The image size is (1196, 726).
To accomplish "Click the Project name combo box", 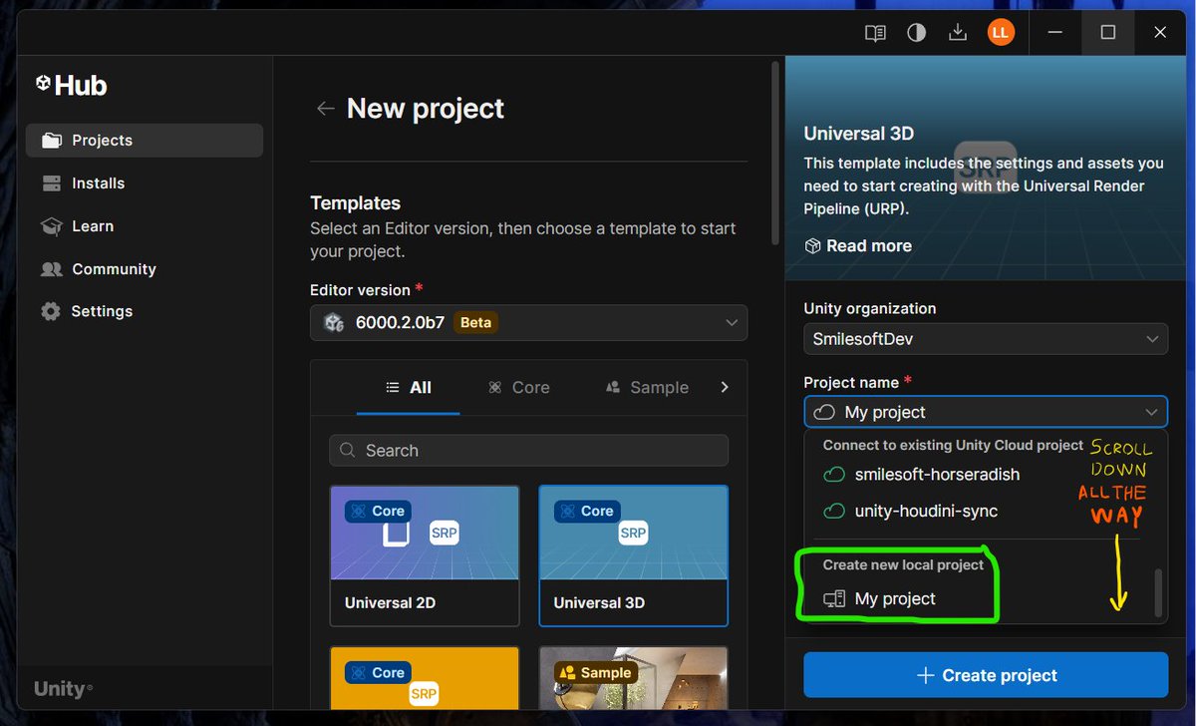I will pos(986,412).
